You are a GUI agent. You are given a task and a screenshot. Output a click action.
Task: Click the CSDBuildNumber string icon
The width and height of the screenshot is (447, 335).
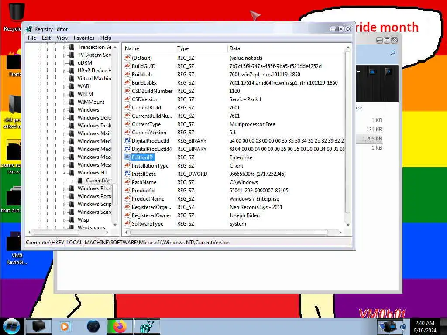pos(127,91)
